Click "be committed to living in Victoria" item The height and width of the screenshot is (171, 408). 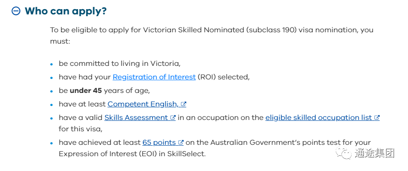pos(120,64)
